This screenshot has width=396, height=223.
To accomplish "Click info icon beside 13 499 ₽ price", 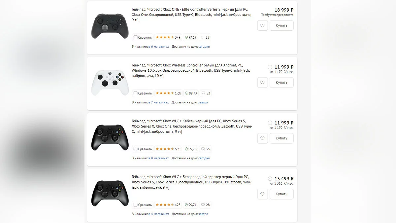I will (270, 179).
